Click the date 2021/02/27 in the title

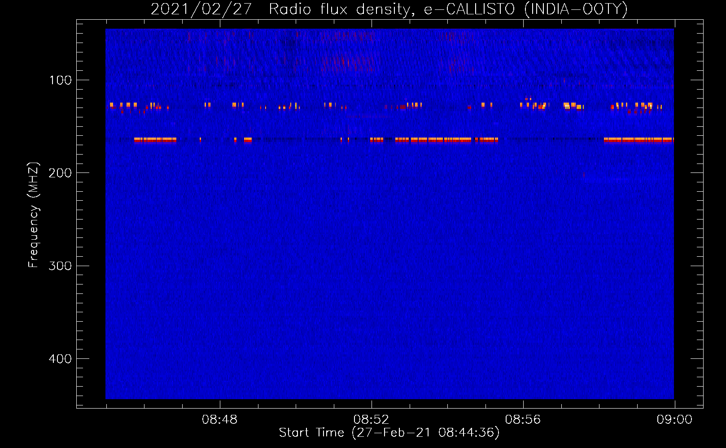[x=201, y=9]
